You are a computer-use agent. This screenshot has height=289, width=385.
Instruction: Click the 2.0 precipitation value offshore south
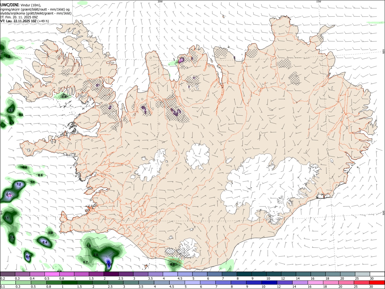point(96,255)
